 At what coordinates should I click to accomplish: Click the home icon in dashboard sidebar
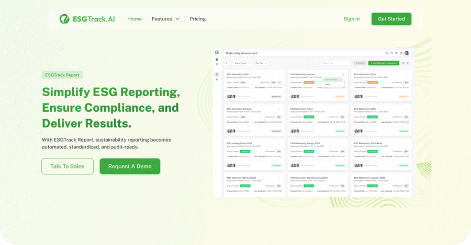217,64
